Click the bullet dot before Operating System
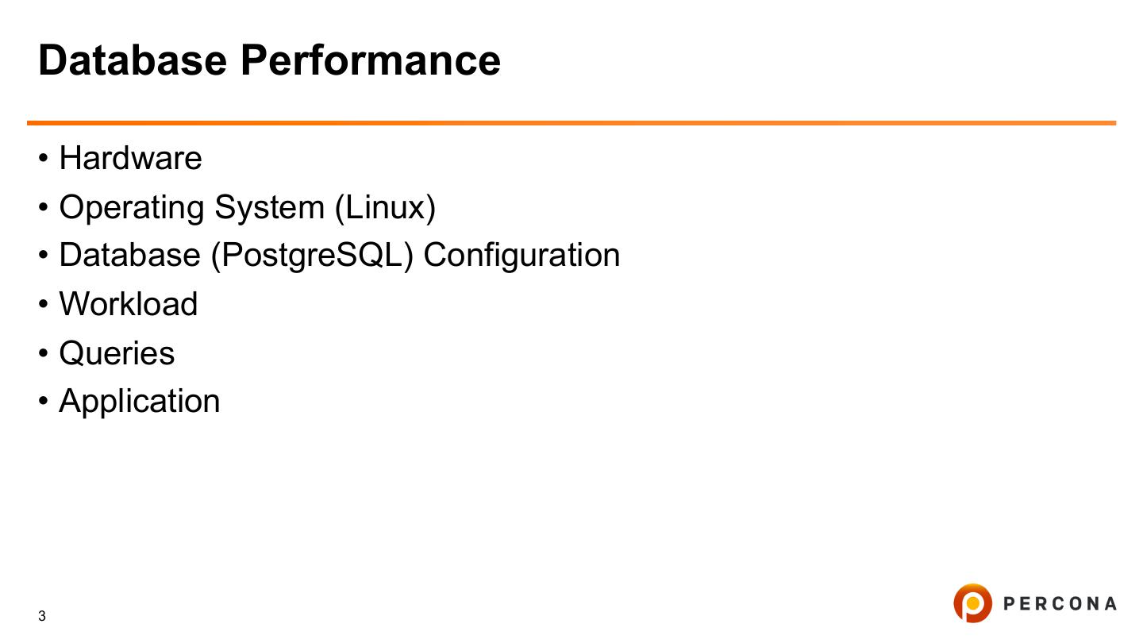Image resolution: width=1143 pixels, height=643 pixels. [44, 208]
